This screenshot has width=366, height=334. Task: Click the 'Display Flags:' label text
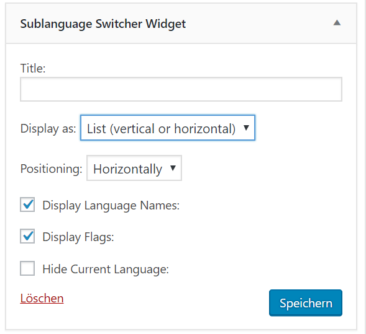point(78,237)
